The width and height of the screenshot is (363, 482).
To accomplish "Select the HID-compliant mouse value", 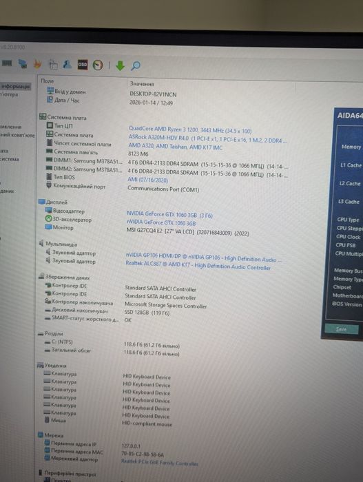I will pyautogui.click(x=147, y=423).
